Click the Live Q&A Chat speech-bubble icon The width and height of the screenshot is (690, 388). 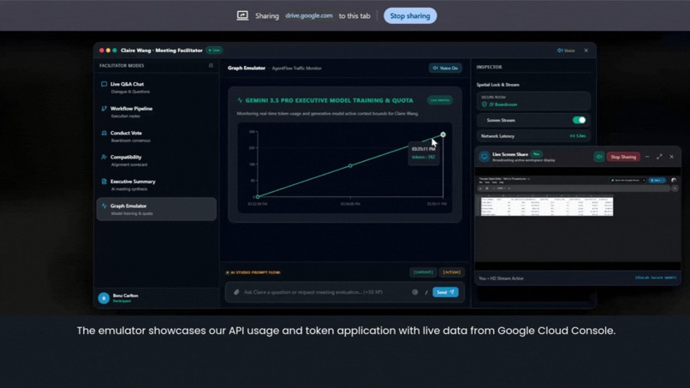[x=104, y=84]
